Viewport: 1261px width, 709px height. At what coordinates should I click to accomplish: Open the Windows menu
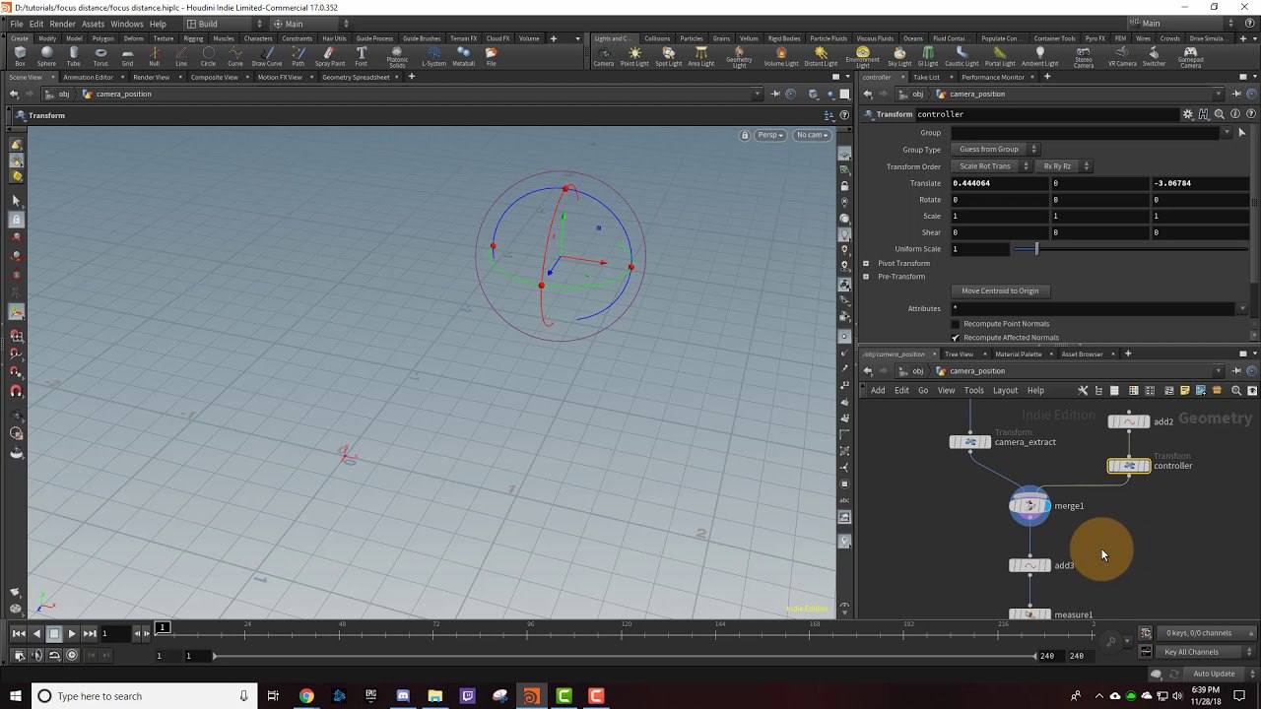(126, 24)
